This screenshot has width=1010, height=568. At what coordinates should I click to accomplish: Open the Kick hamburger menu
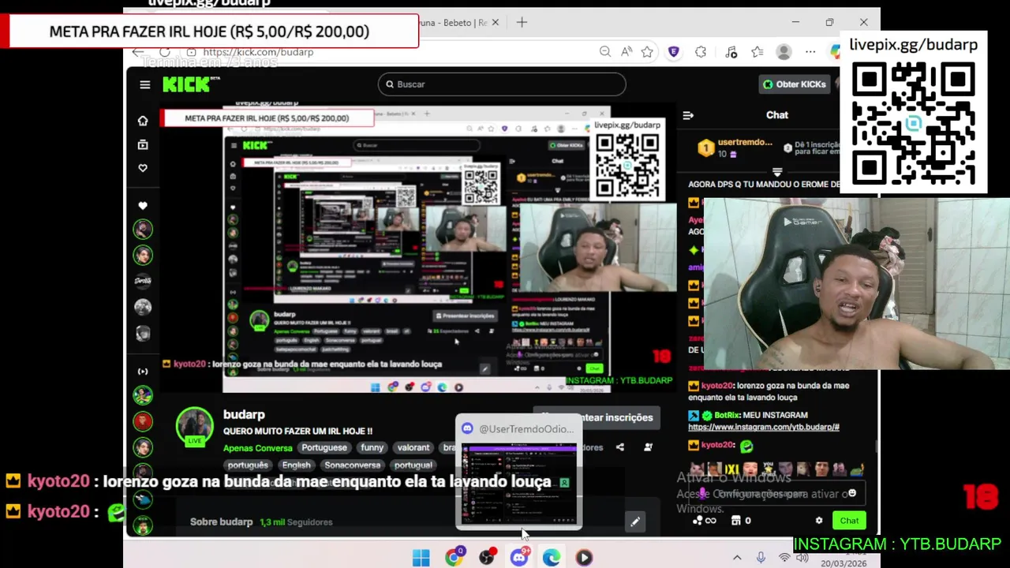pos(144,84)
